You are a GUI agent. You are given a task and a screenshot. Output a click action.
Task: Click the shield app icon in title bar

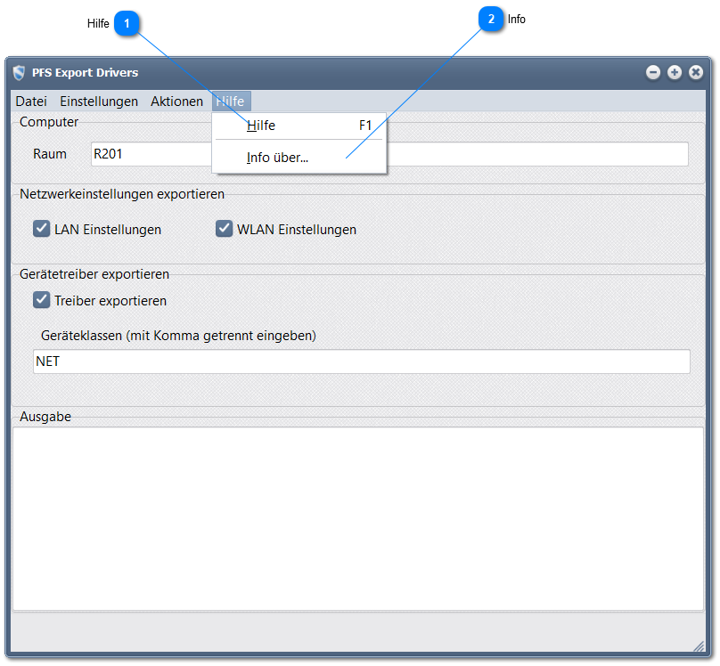click(19, 73)
